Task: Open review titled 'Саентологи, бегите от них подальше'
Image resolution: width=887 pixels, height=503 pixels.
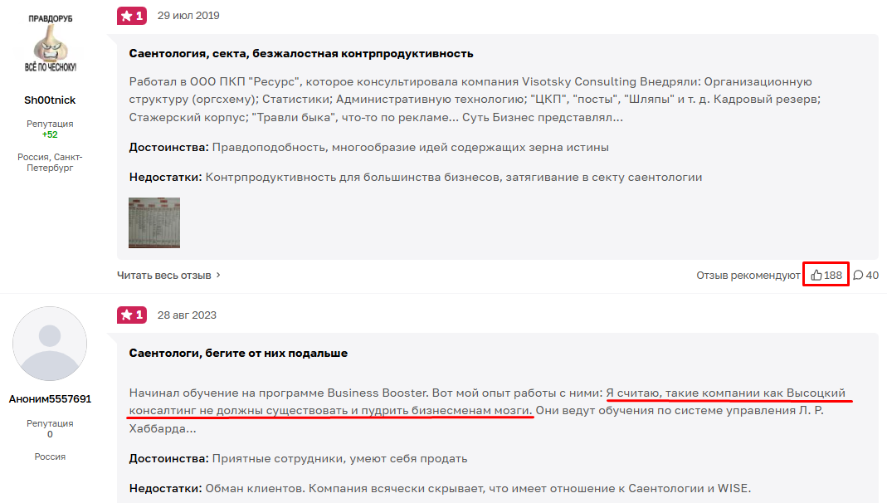Action: [238, 353]
